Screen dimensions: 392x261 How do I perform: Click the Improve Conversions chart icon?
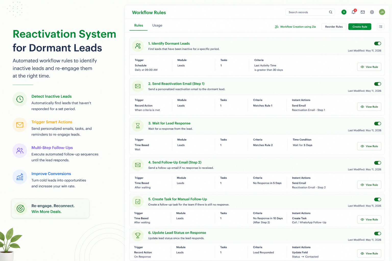click(x=20, y=177)
